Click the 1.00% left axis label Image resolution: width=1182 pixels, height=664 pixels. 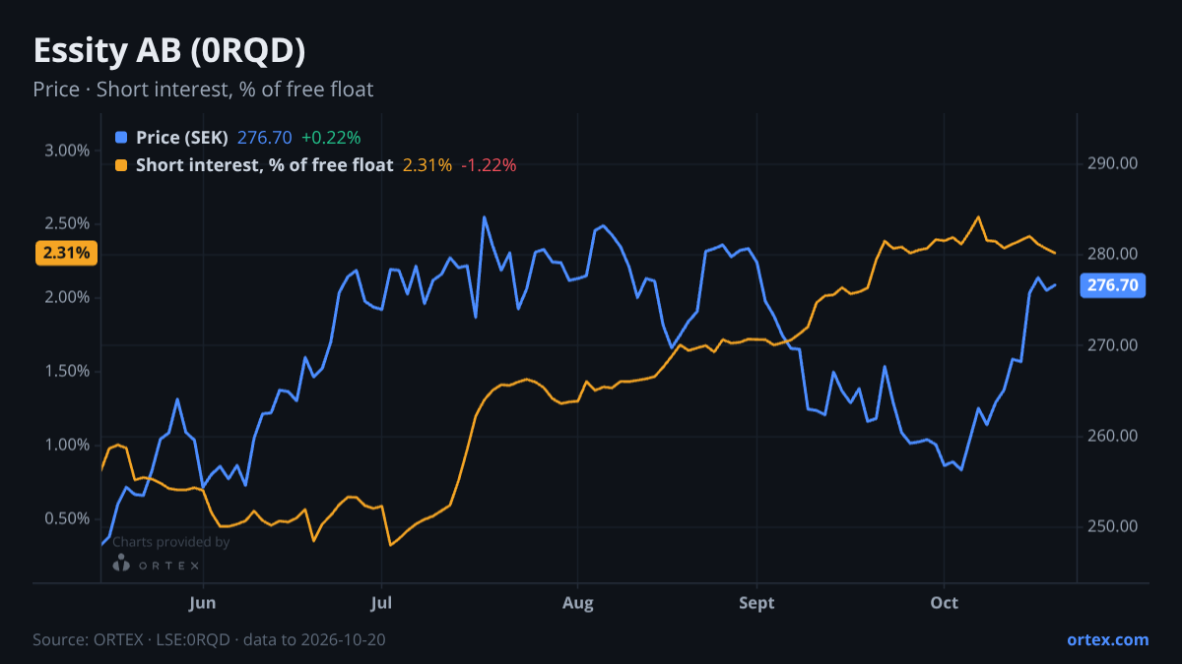67,445
